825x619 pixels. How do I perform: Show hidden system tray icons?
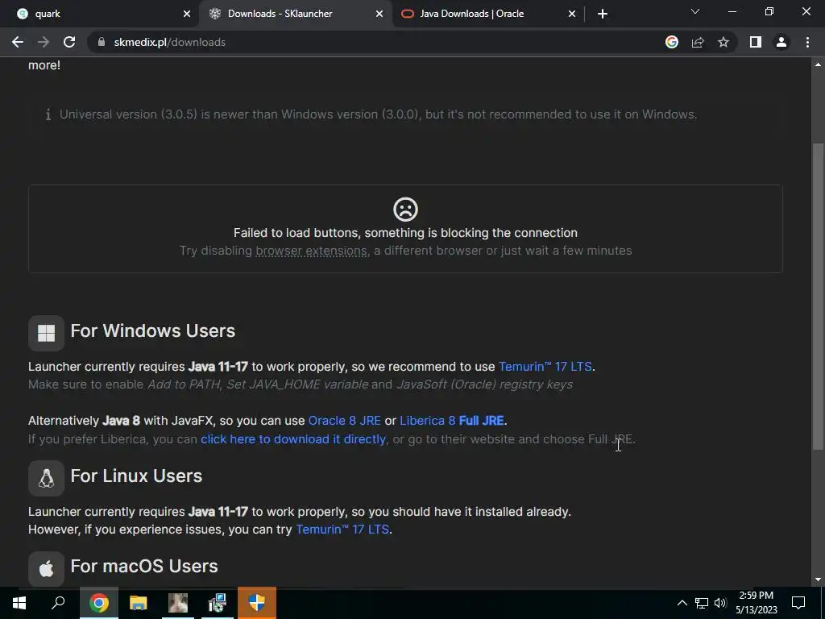click(682, 603)
